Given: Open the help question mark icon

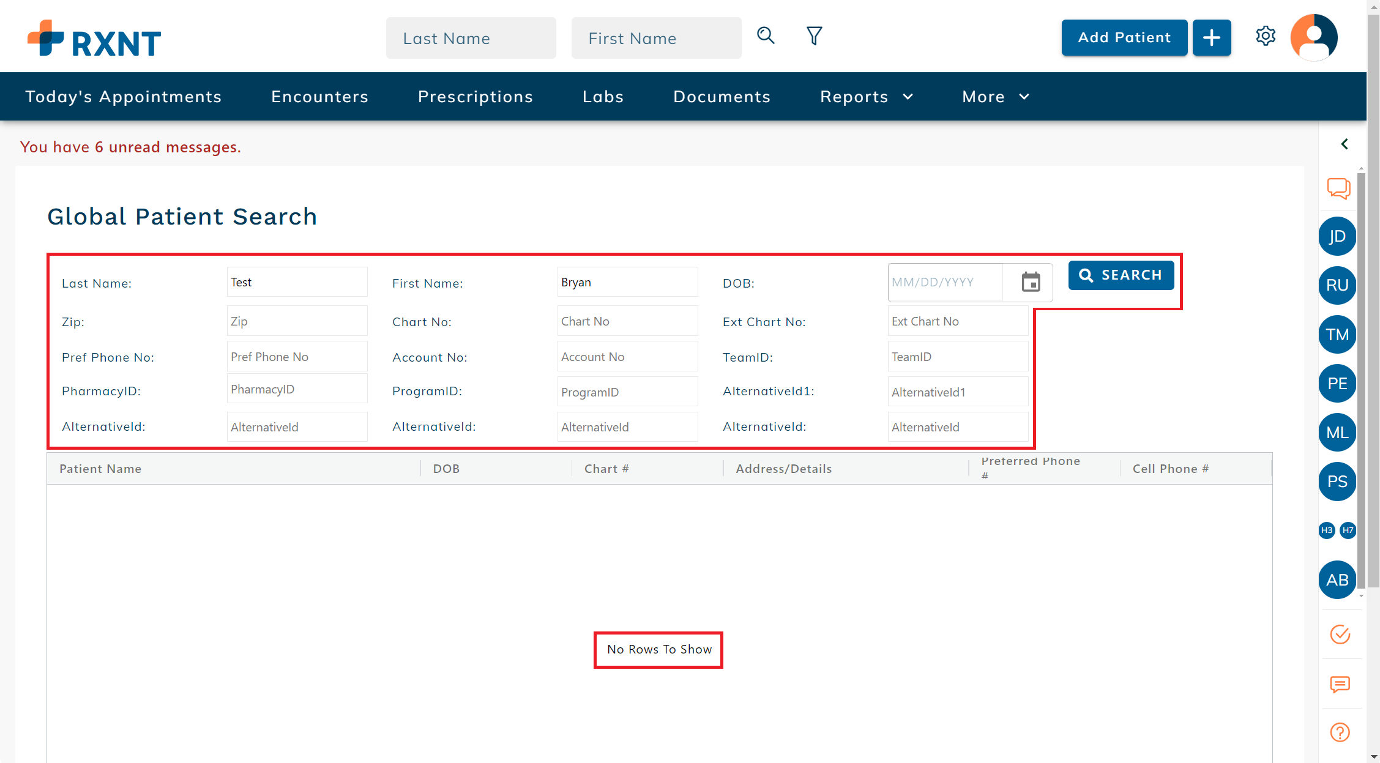Looking at the screenshot, I should tap(1339, 732).
